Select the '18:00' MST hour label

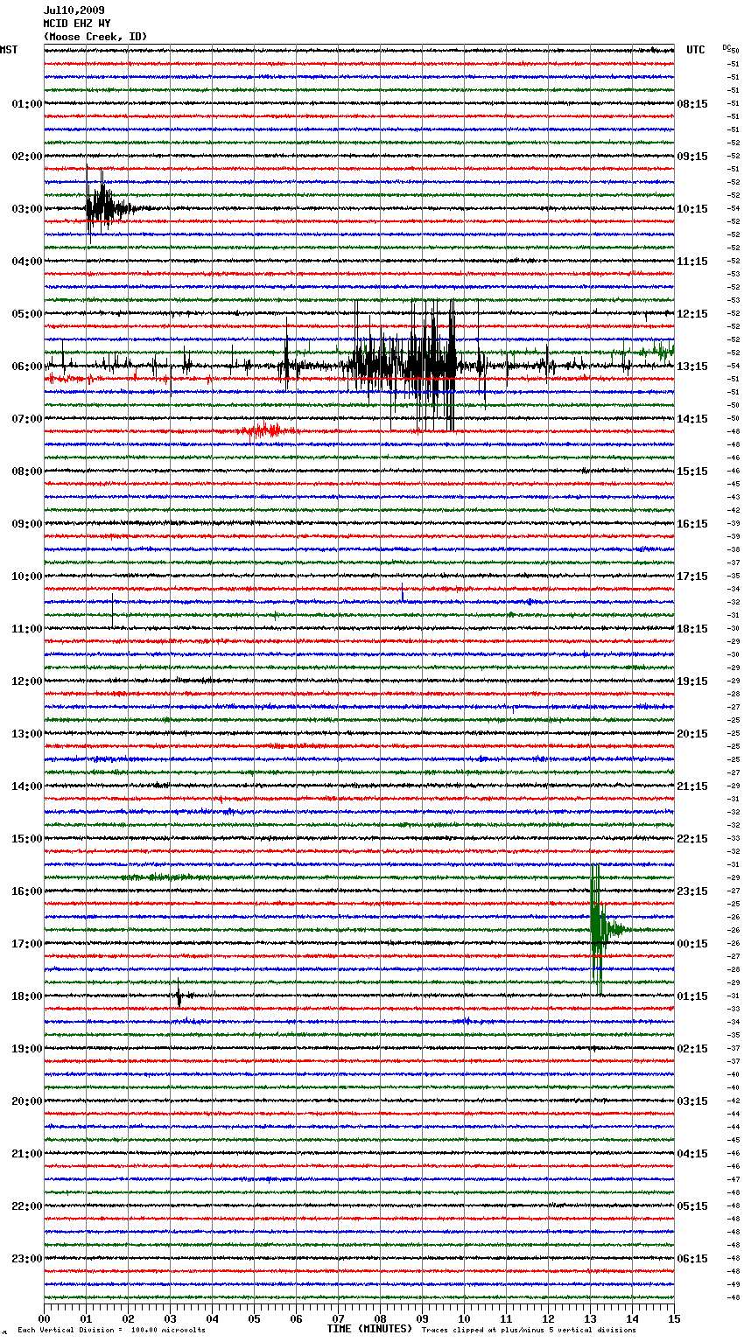(x=27, y=996)
